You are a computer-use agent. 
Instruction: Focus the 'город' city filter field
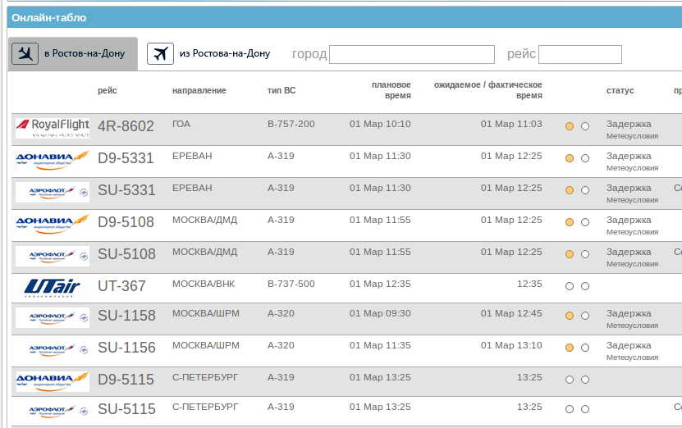point(412,54)
